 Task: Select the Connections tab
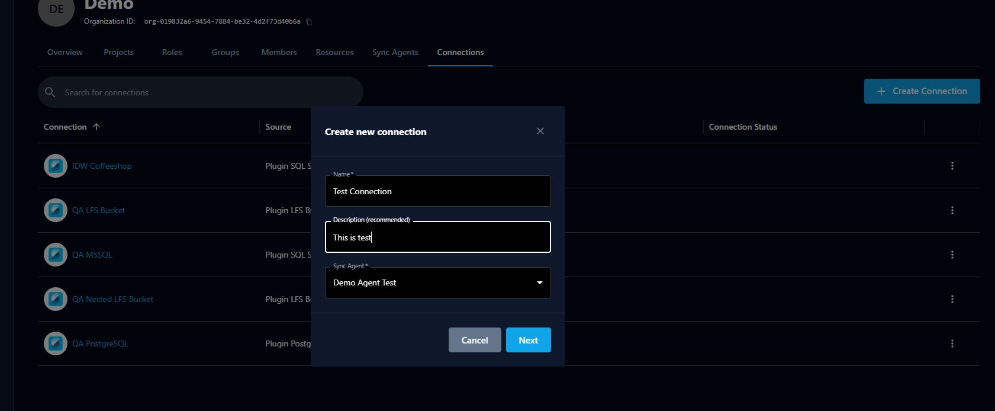pos(461,52)
